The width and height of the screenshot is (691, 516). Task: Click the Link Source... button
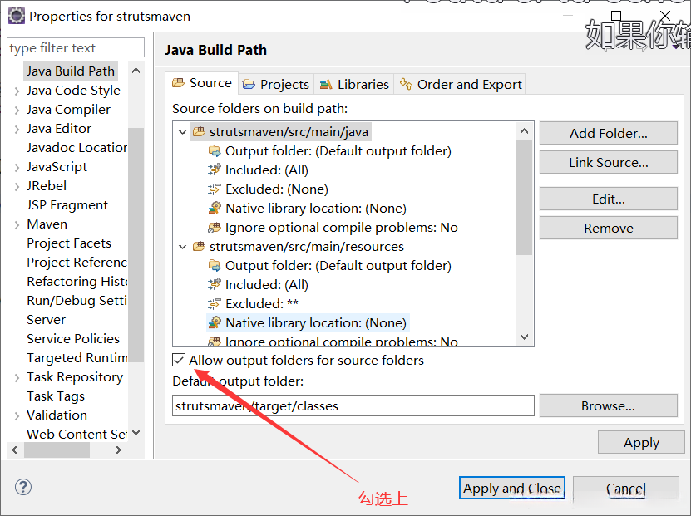608,162
